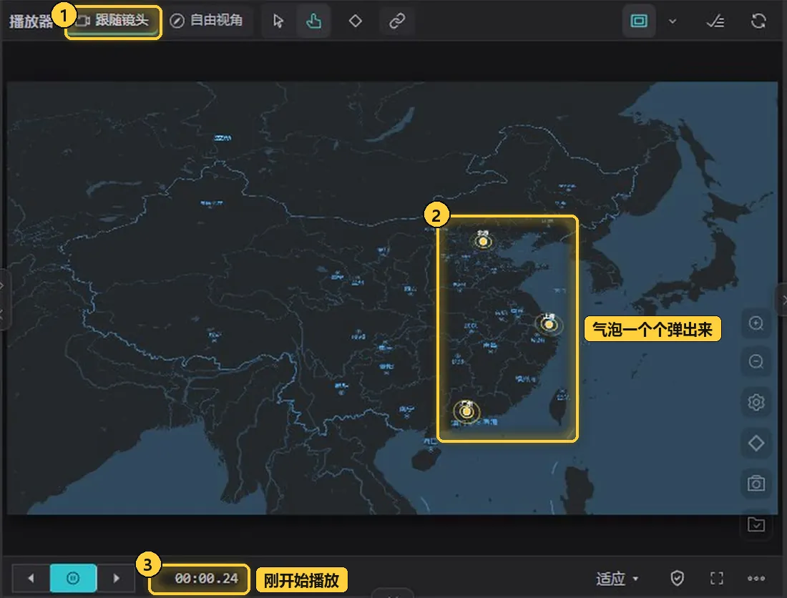Switch to 自由视角 free view mode
This screenshot has height=598, width=787.
[206, 21]
